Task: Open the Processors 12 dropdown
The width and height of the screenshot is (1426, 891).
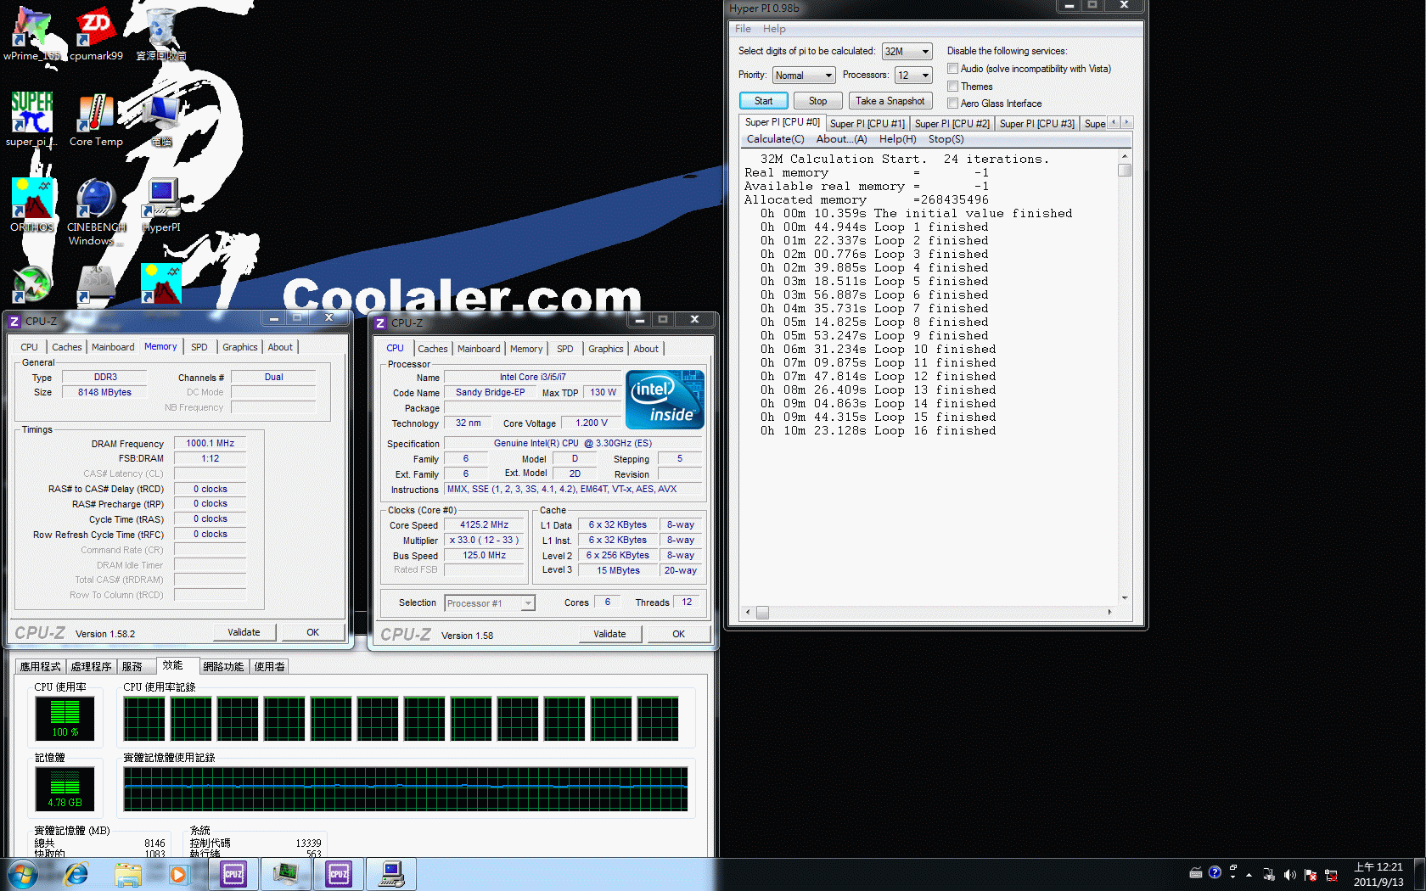Action: (x=913, y=76)
